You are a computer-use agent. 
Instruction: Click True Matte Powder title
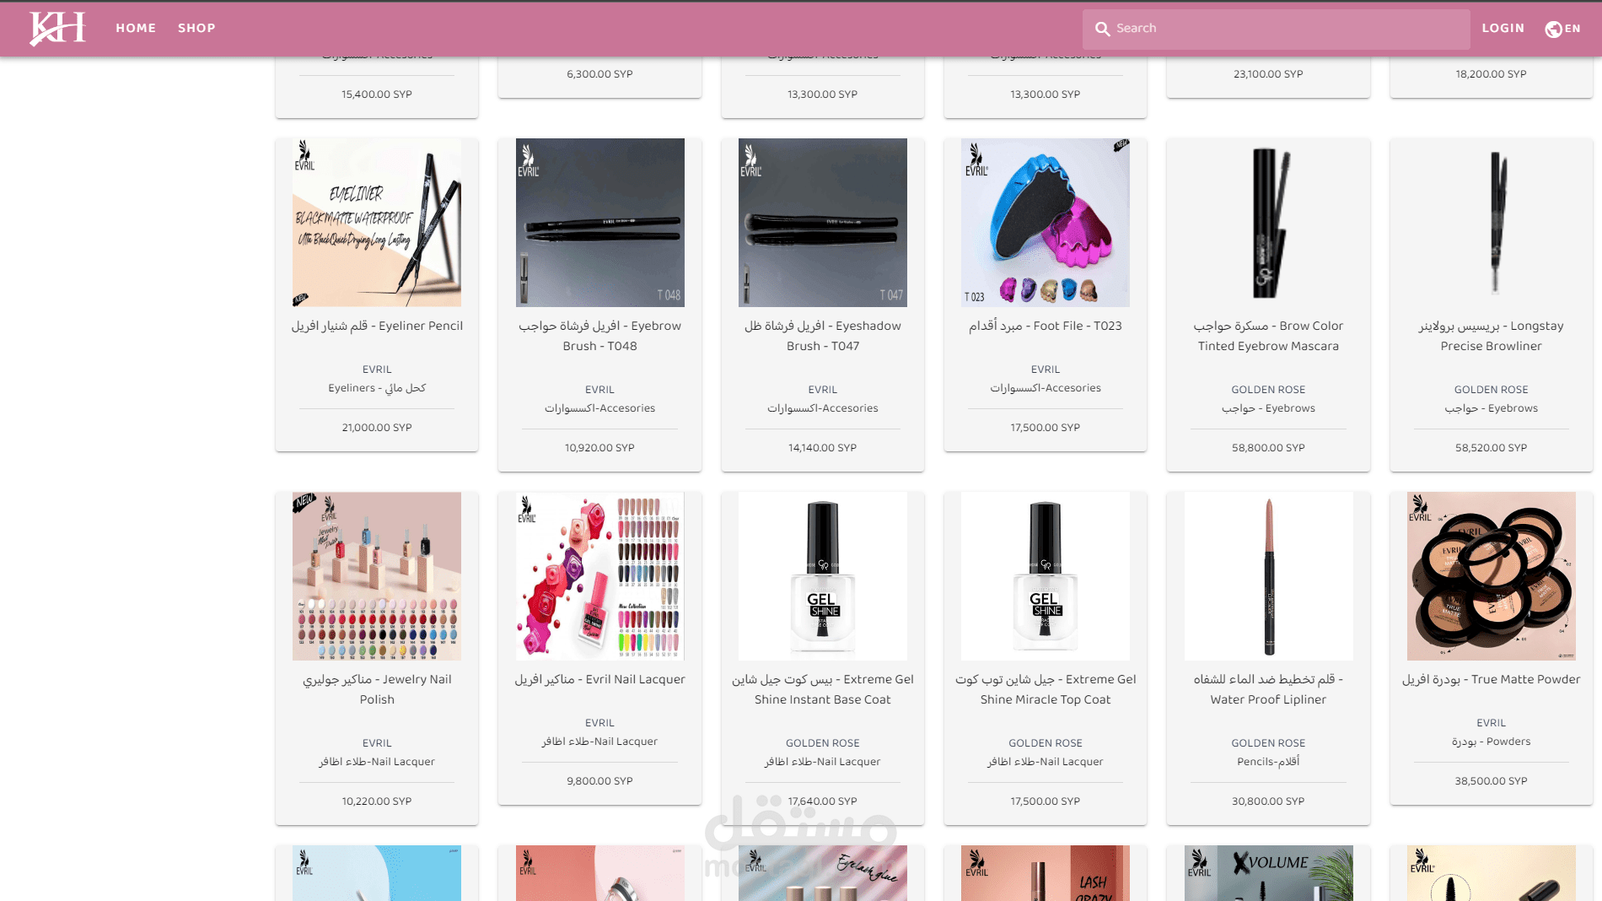pyautogui.click(x=1491, y=679)
